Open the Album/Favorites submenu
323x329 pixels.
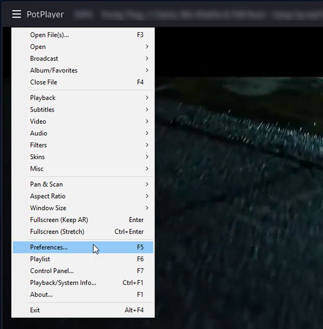click(x=54, y=71)
